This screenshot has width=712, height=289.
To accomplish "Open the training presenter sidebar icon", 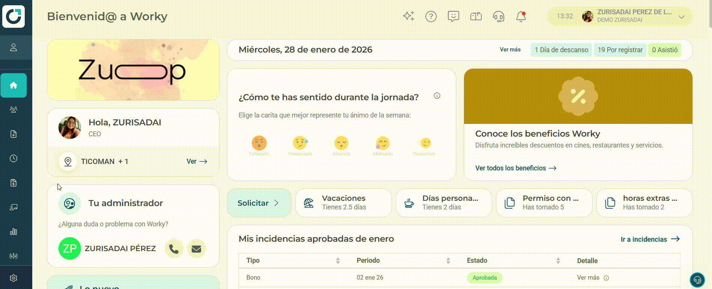I will point(14,207).
